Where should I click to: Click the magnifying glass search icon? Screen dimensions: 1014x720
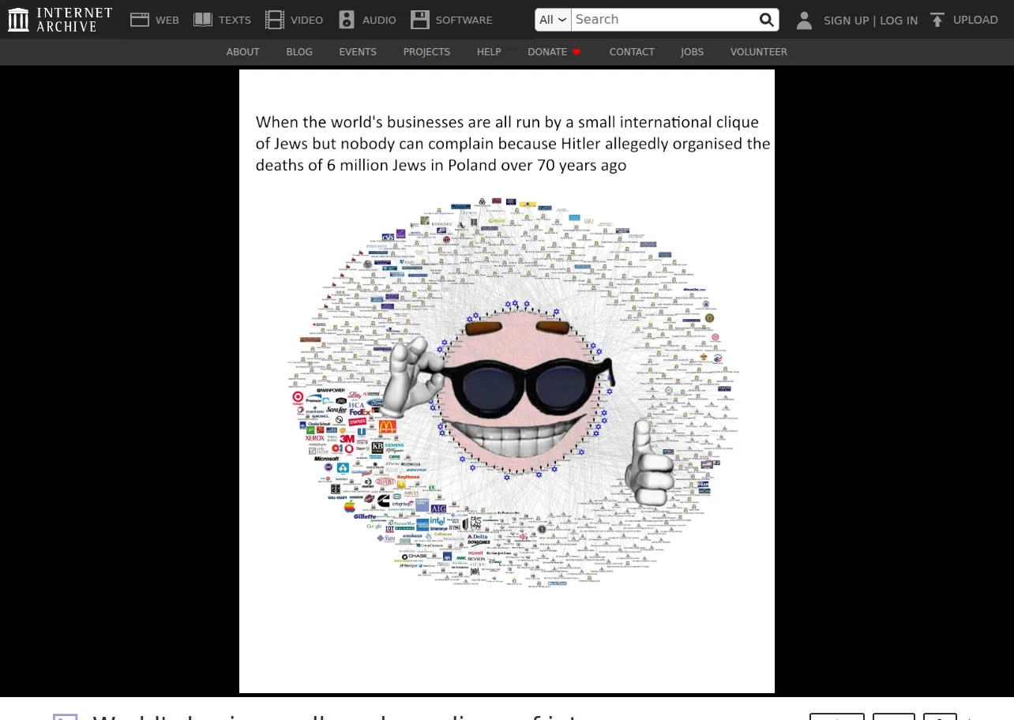[x=766, y=20]
